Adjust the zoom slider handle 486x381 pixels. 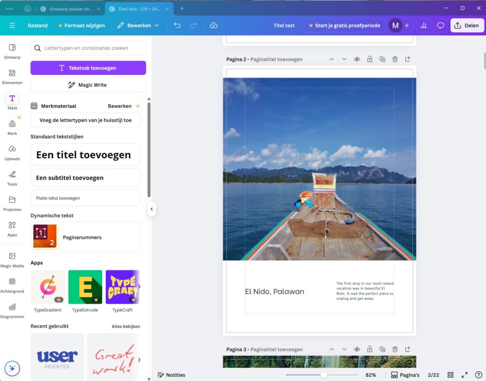pos(324,375)
